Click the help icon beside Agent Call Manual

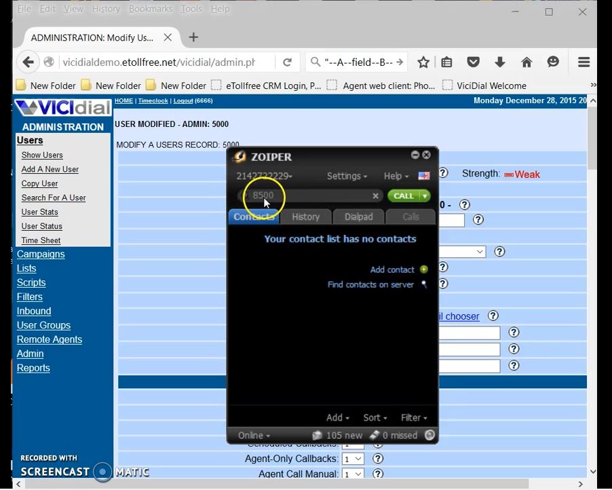pos(378,474)
